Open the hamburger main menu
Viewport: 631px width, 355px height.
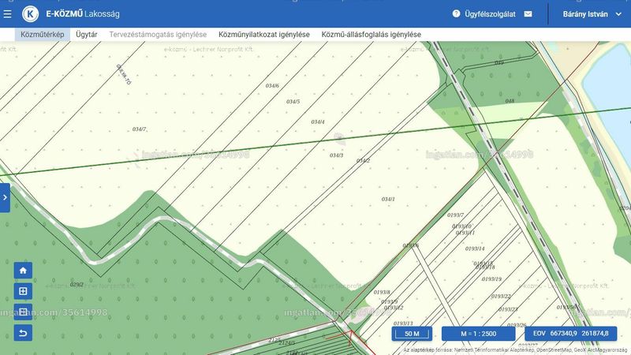point(7,14)
